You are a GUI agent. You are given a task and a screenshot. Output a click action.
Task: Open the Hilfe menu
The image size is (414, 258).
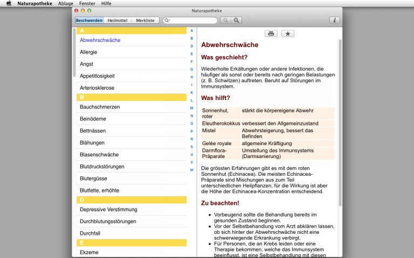click(106, 3)
